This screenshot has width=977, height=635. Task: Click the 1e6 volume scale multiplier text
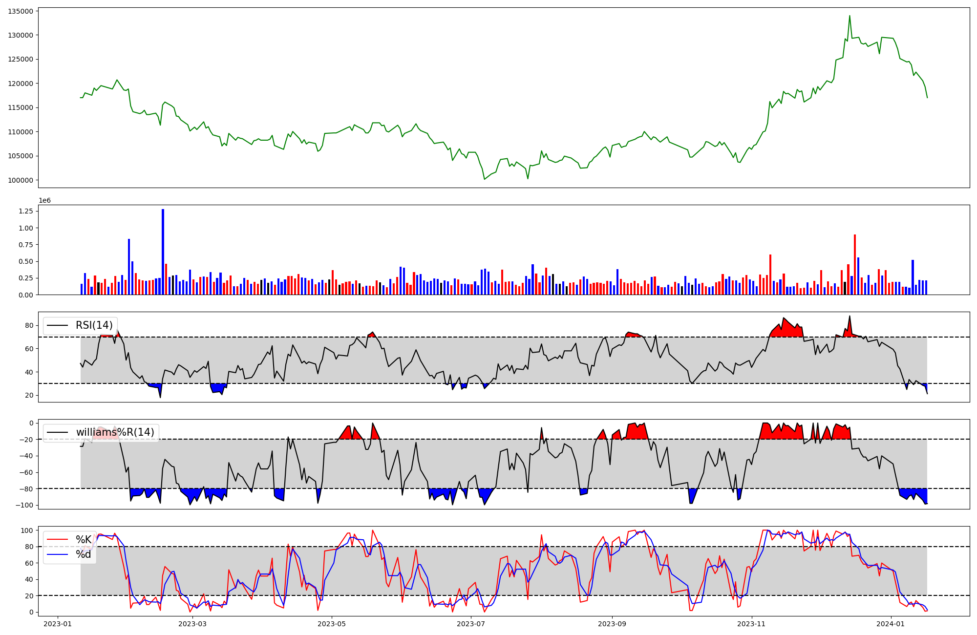[45, 201]
